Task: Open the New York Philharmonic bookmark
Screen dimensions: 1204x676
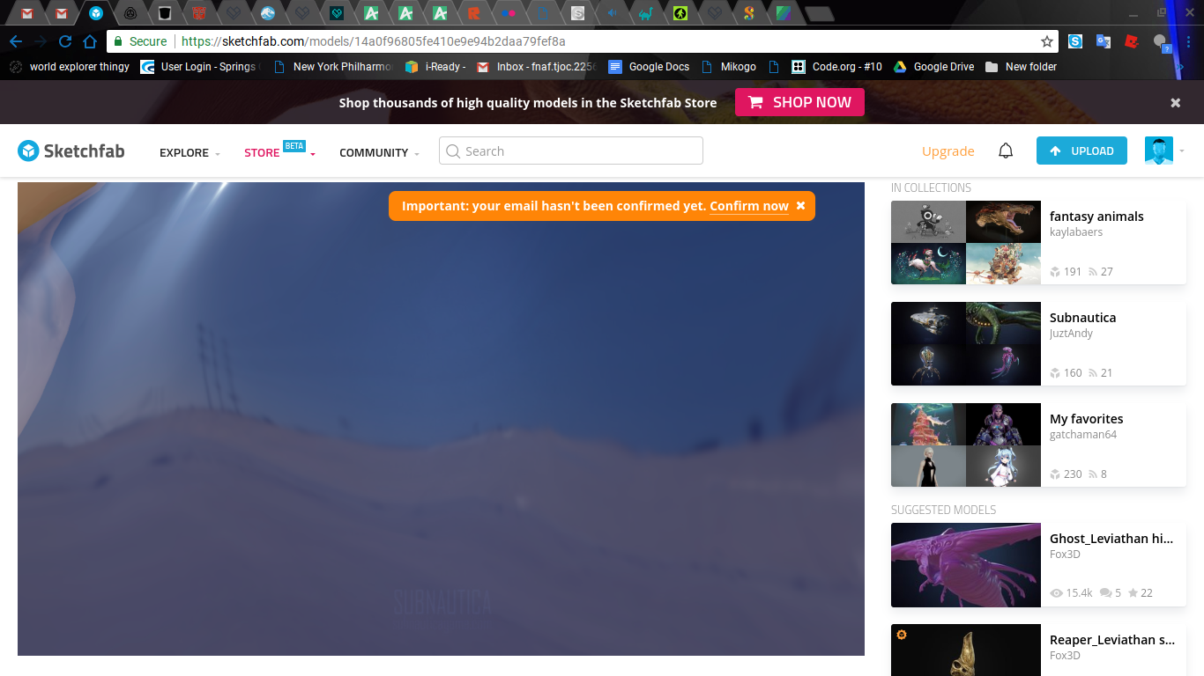Action: pos(332,67)
